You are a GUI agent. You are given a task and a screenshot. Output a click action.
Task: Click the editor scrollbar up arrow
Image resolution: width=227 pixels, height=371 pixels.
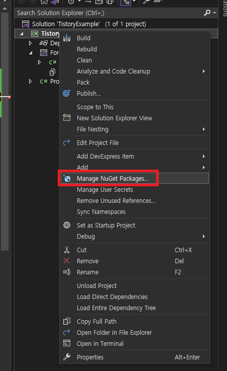[5, 9]
